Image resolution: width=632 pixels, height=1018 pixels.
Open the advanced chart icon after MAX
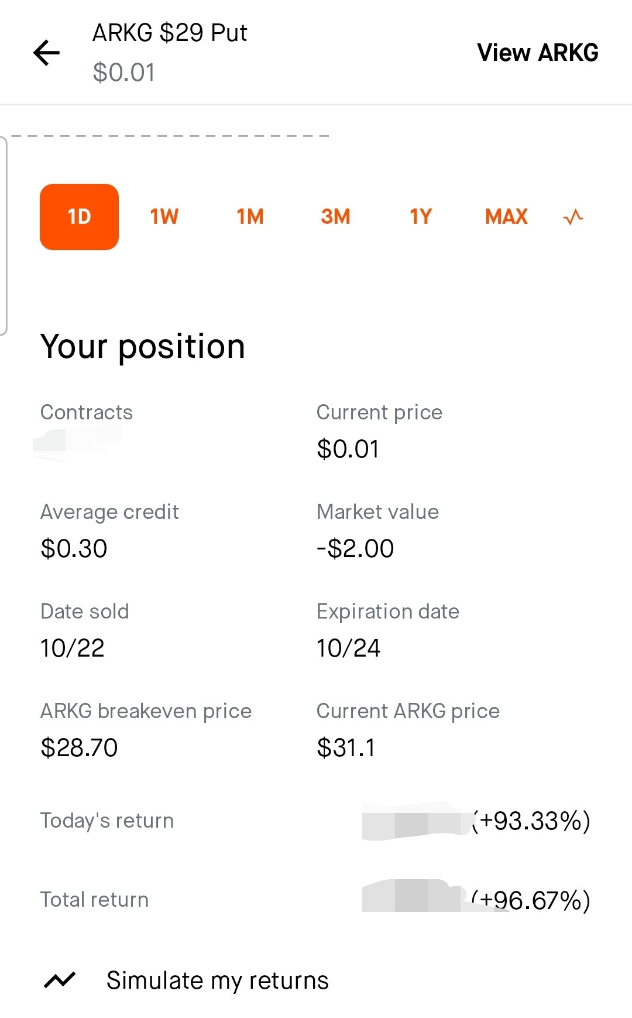click(x=573, y=217)
